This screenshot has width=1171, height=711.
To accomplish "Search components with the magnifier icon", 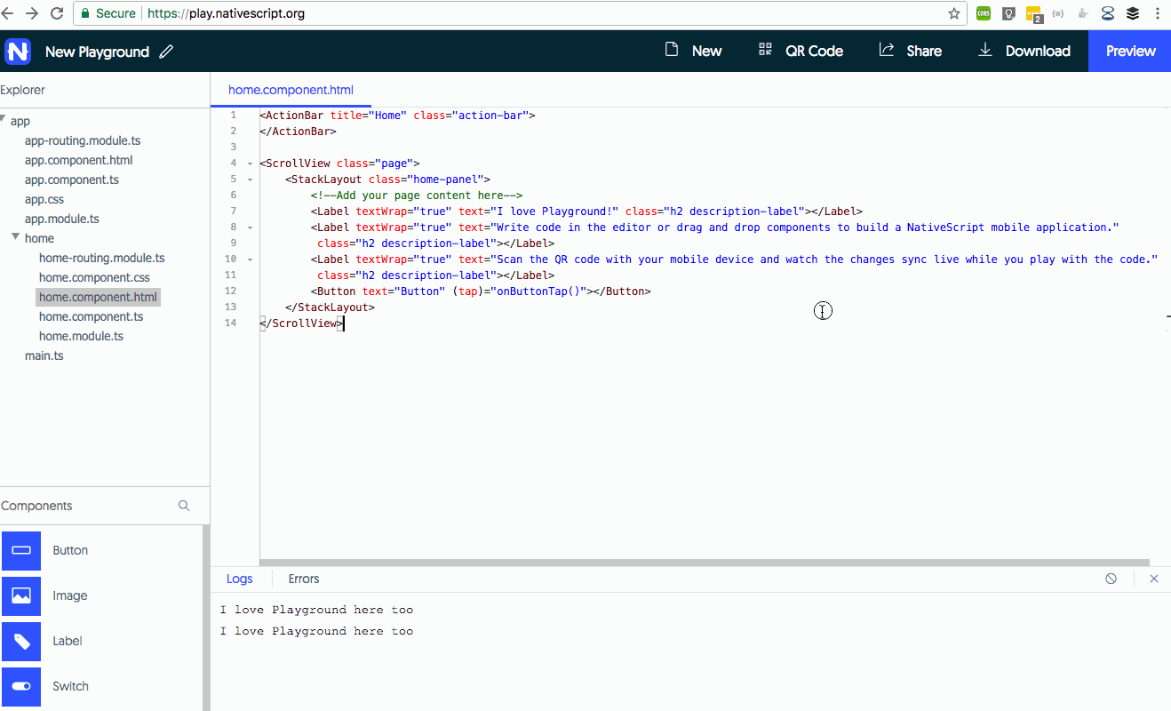I will [x=184, y=506].
